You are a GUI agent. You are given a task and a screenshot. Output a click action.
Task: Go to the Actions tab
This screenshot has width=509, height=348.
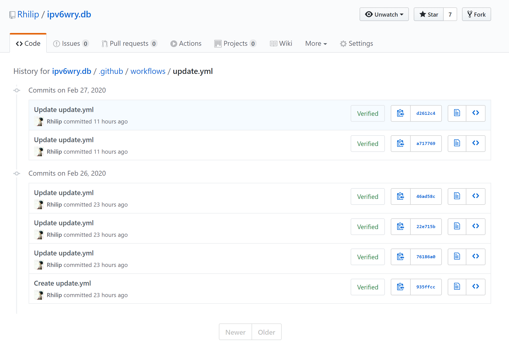click(186, 43)
